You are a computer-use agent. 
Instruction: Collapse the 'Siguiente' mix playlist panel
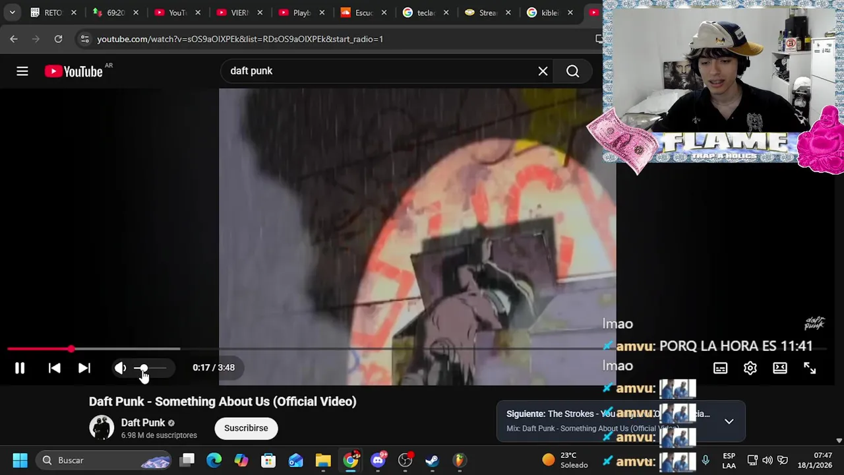[729, 421]
